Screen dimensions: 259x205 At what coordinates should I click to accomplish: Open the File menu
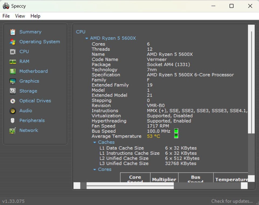(6, 16)
